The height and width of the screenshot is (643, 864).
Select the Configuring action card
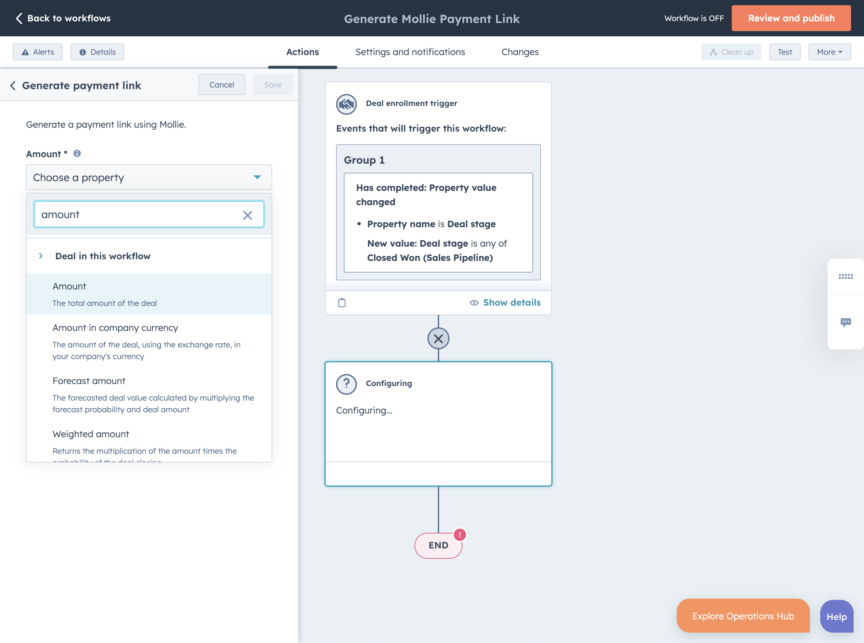tap(438, 424)
